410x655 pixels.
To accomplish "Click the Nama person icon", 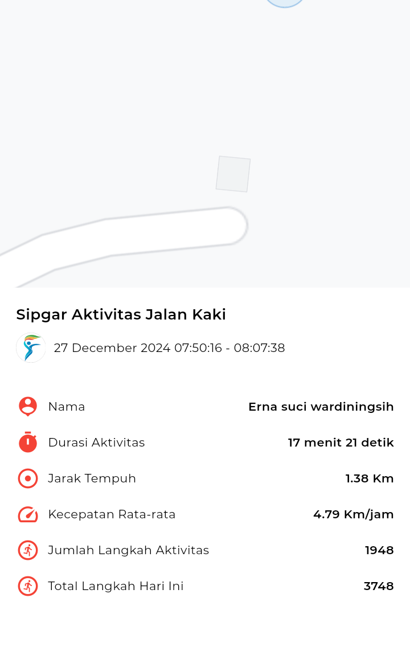I will coord(28,407).
